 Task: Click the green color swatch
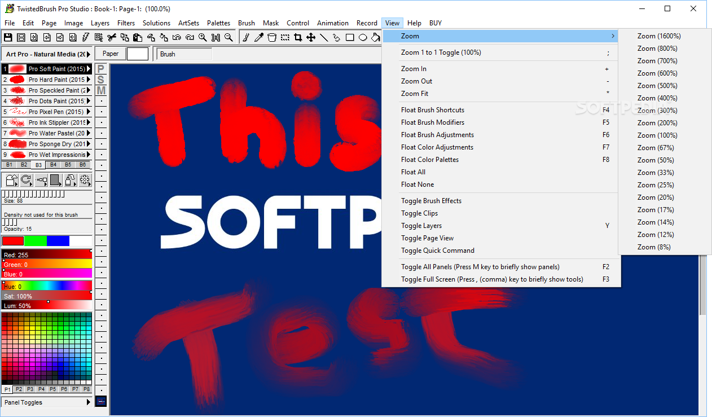point(36,241)
